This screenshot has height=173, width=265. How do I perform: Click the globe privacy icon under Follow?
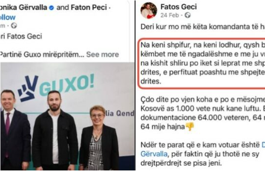pos(14,26)
